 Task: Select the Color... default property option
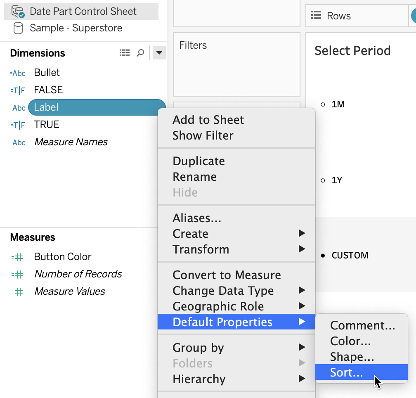point(350,341)
